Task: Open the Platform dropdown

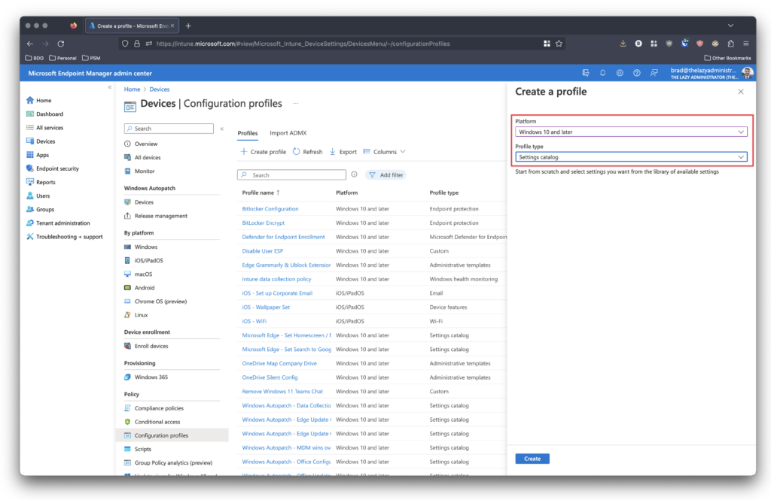Action: tap(632, 132)
